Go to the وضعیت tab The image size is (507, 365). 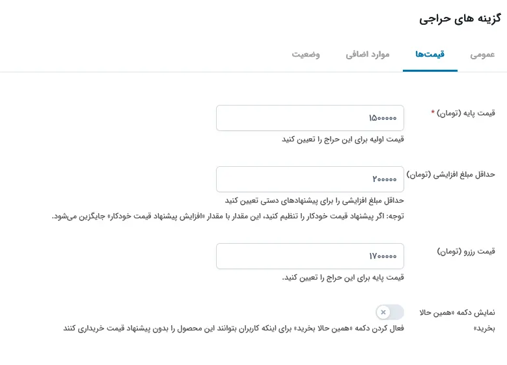306,54
